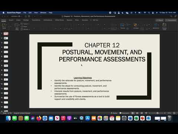Click the stop recording icon in menu bar
The width and height of the screenshot is (178, 134).
coord(110,13)
